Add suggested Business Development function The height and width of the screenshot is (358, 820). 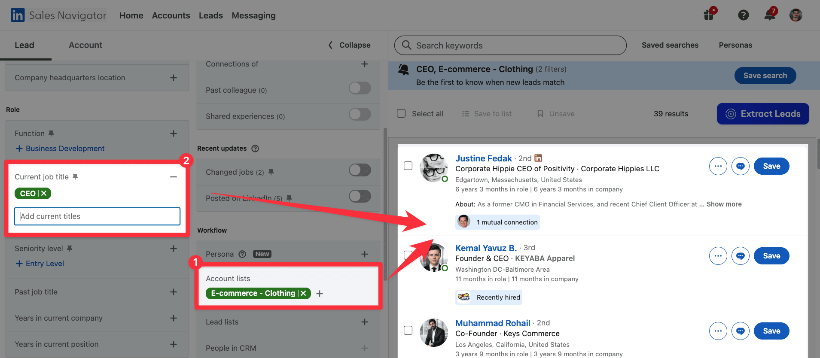tap(60, 149)
